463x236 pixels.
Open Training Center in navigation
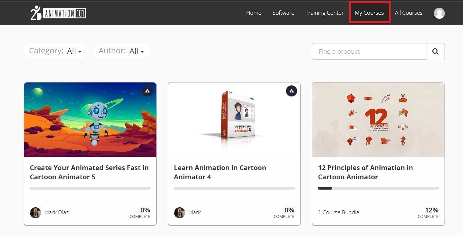click(324, 13)
